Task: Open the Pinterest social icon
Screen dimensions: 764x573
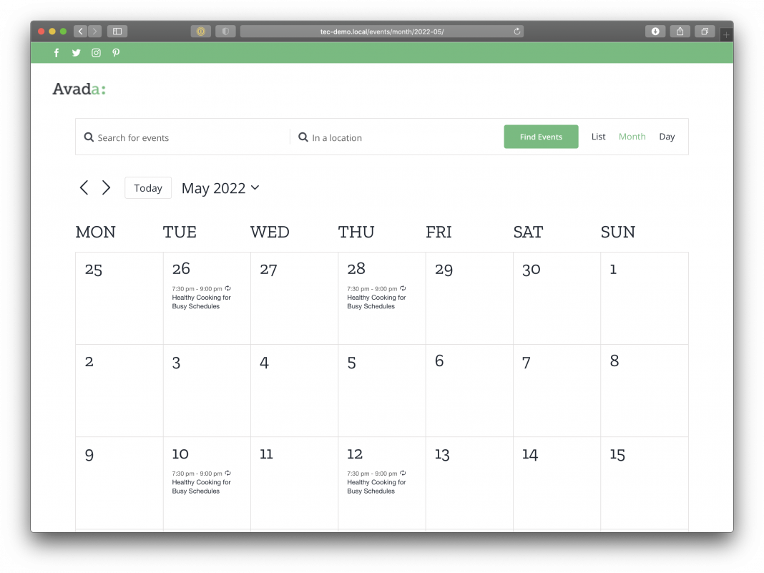Action: pyautogui.click(x=116, y=52)
